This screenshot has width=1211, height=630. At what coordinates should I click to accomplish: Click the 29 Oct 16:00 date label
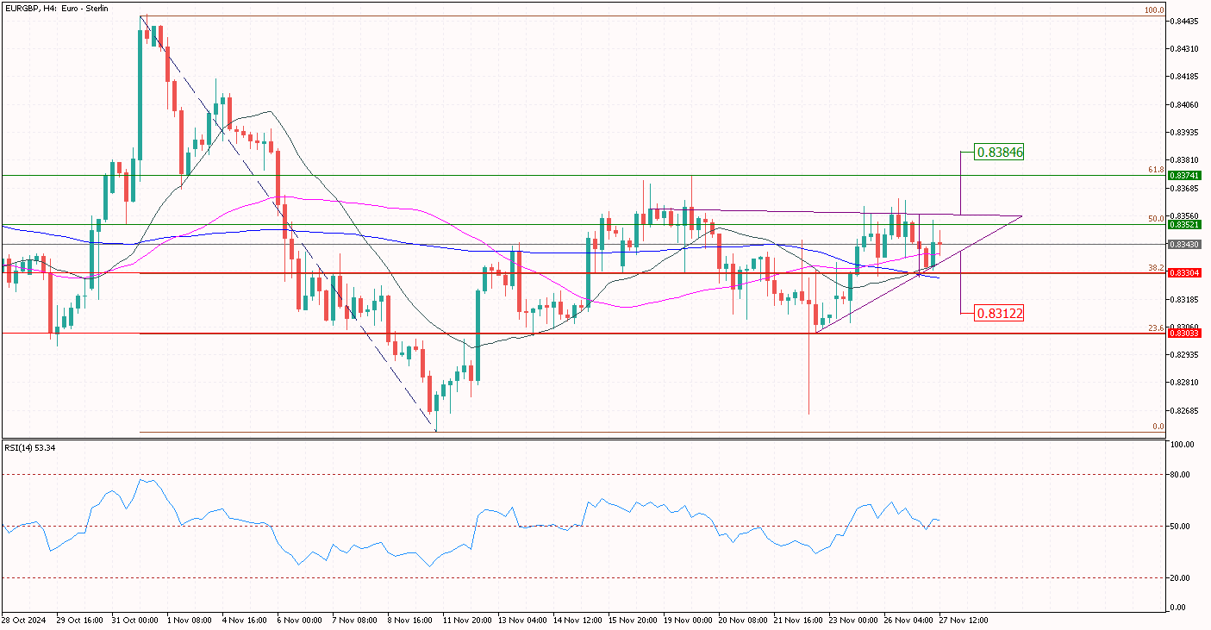click(x=80, y=620)
